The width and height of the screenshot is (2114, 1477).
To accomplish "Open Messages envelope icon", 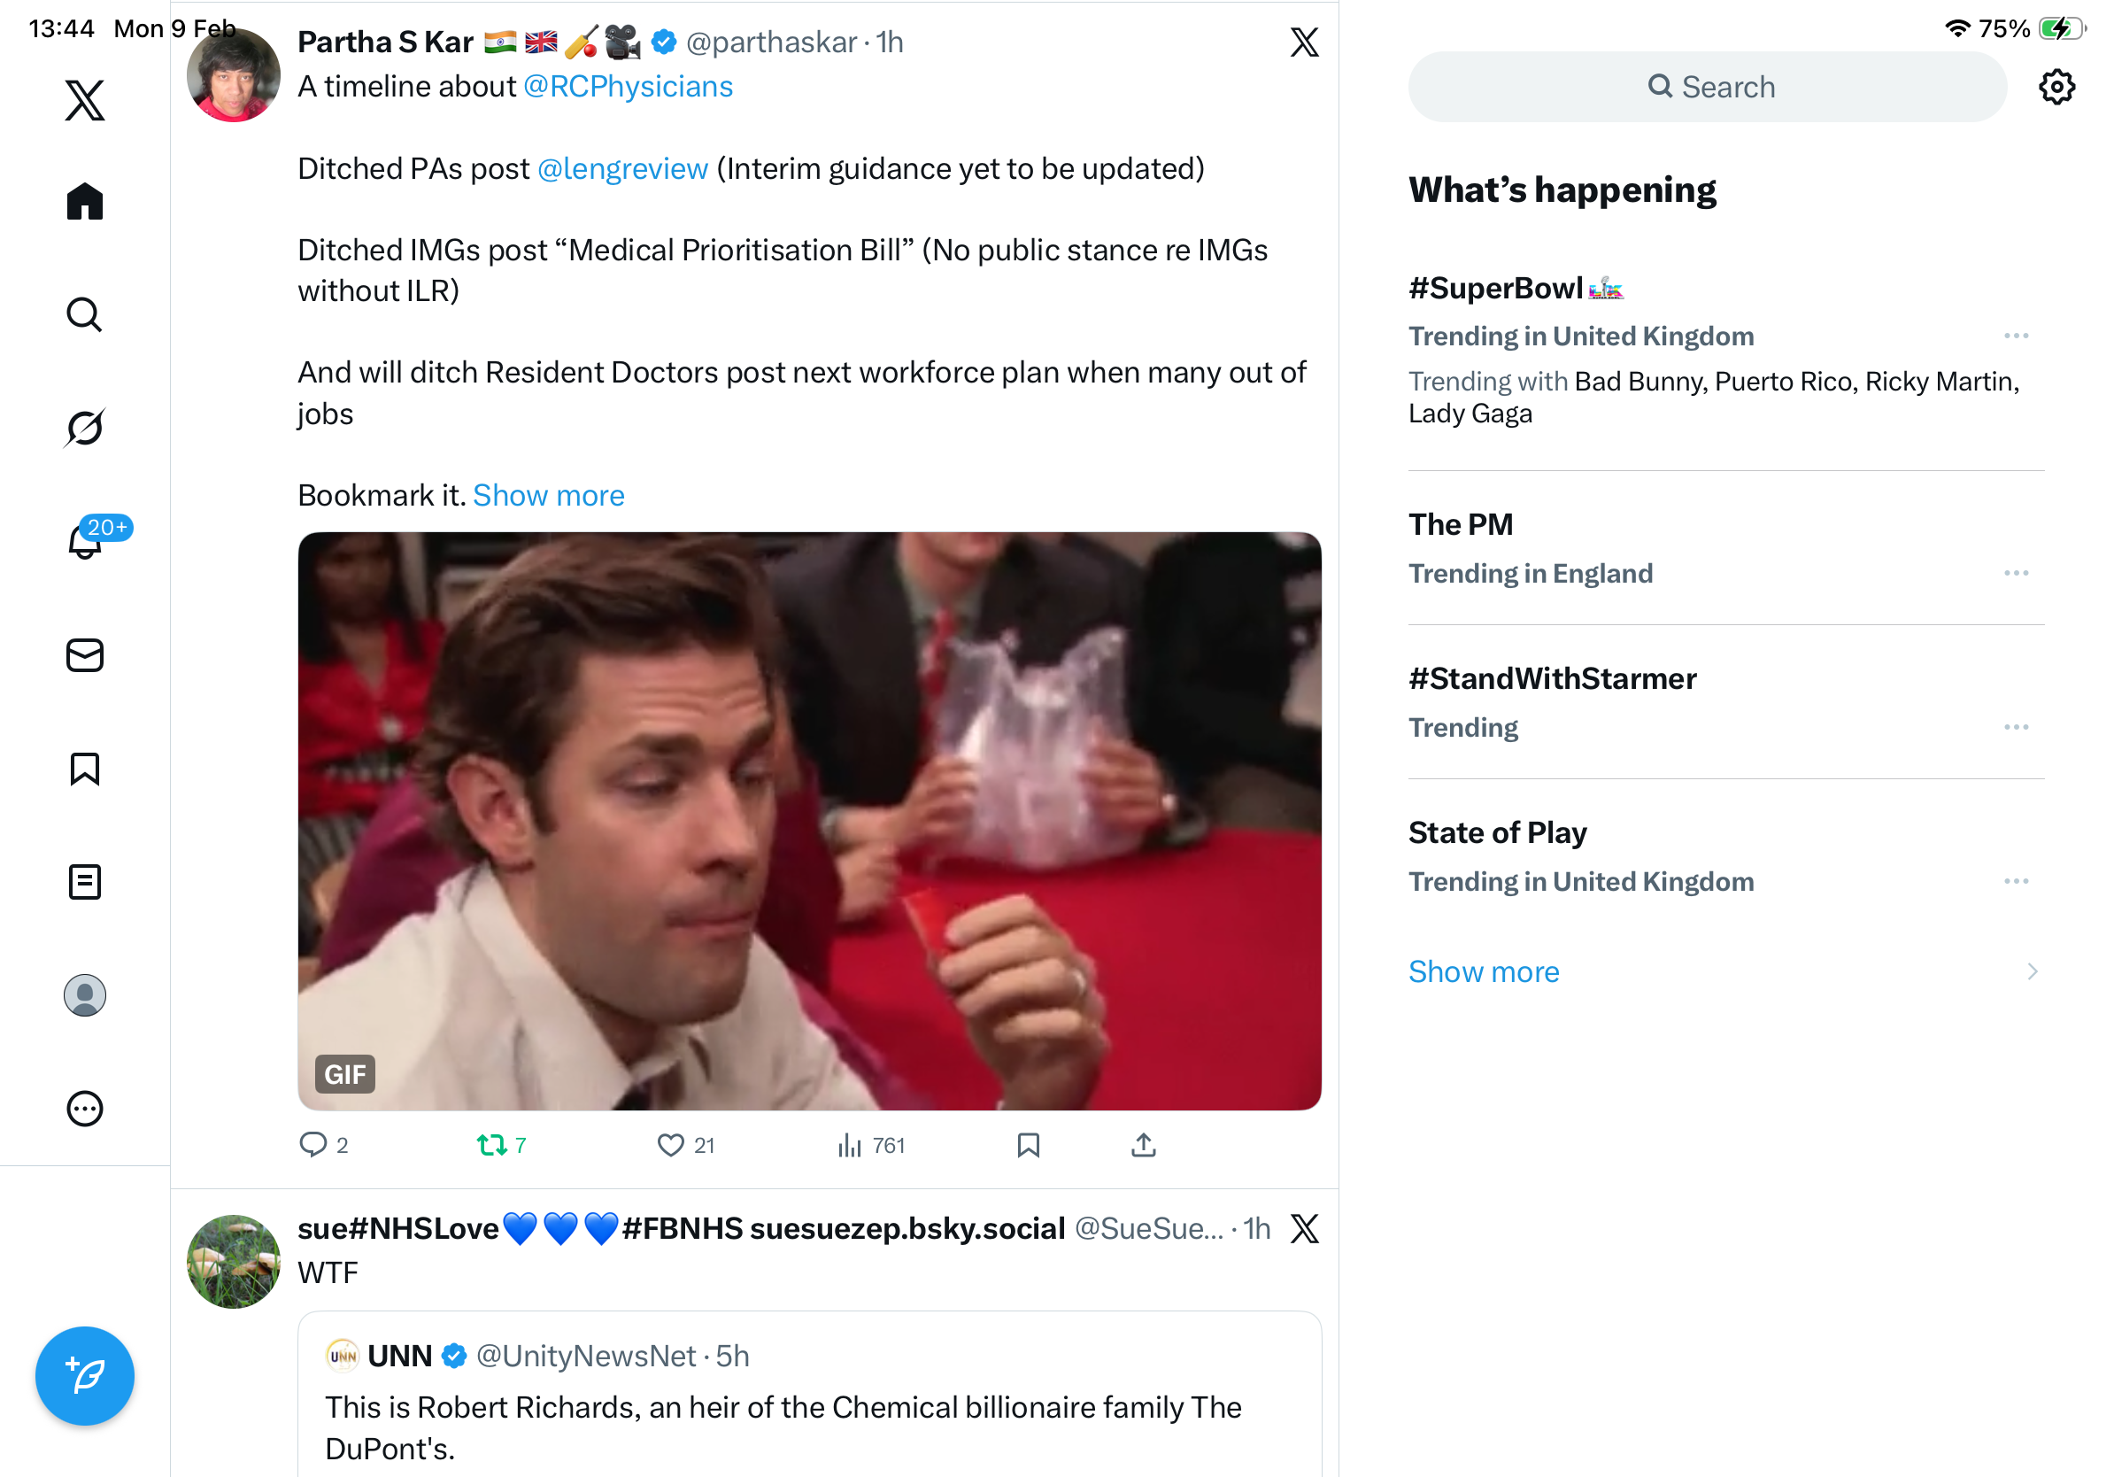I will [85, 655].
